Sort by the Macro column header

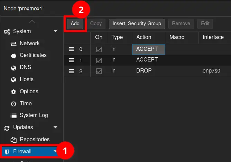coord(182,37)
